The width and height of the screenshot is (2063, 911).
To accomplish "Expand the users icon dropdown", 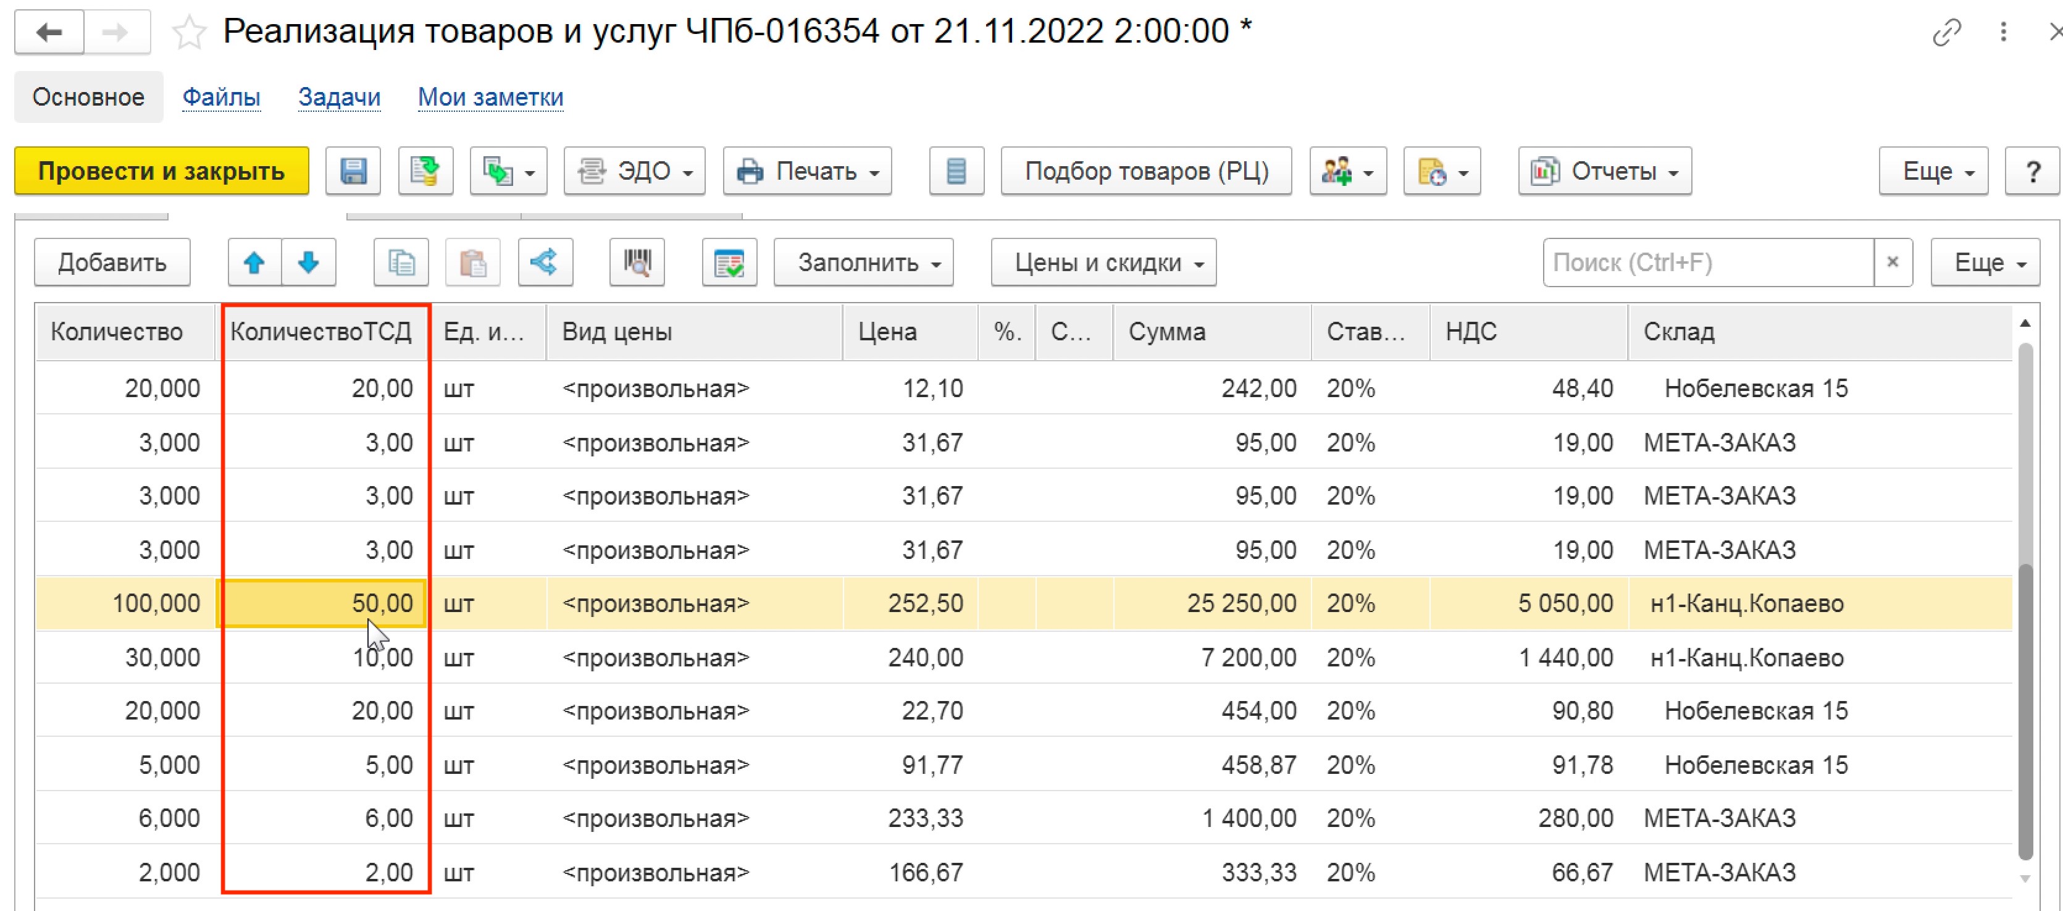I will click(1348, 170).
